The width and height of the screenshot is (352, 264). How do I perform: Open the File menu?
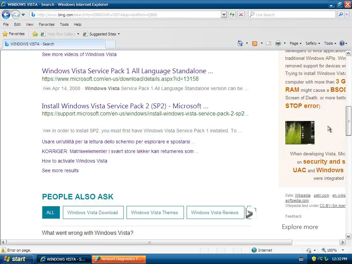(6, 24)
